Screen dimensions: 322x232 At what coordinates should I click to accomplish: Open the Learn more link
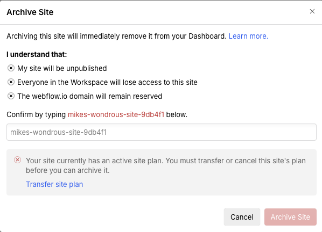coord(248,36)
